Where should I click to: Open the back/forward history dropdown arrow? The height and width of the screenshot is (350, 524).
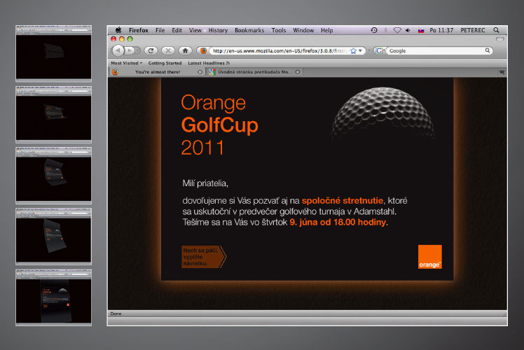[138, 50]
